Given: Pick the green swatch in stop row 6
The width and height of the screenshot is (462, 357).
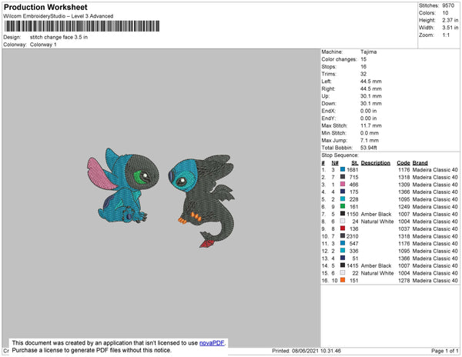Looking at the screenshot, I should [343, 206].
